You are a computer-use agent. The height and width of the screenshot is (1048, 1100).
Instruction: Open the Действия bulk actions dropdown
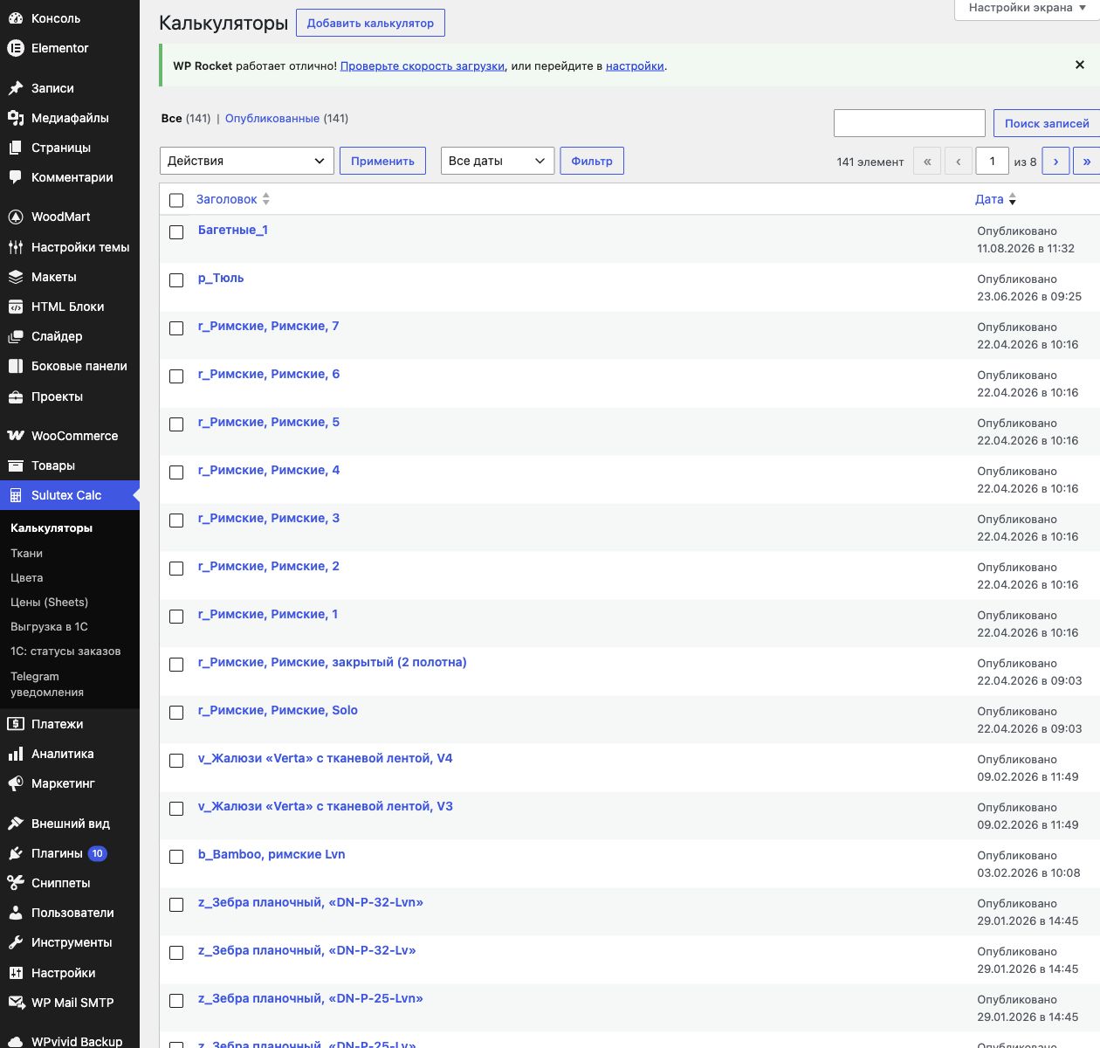coord(247,161)
